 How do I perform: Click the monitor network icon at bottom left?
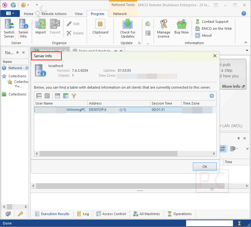[8, 214]
